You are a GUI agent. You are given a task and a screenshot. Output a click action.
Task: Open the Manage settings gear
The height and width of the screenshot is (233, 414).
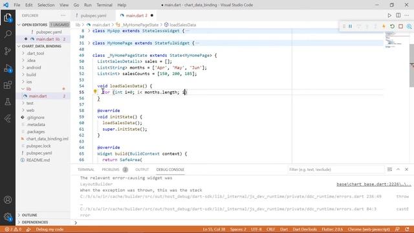(x=8, y=217)
